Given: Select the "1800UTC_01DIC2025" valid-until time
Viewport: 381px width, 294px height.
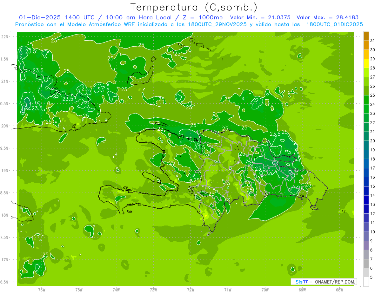Looking at the screenshot, I should click(x=335, y=24).
